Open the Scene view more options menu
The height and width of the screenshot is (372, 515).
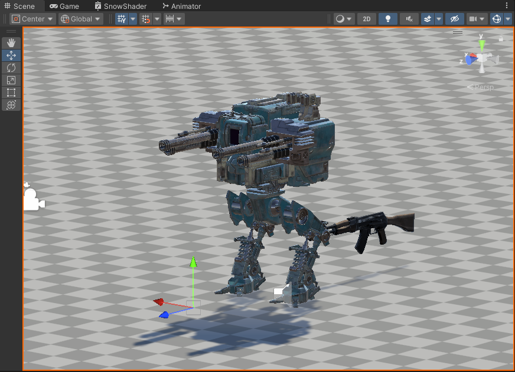point(507,6)
